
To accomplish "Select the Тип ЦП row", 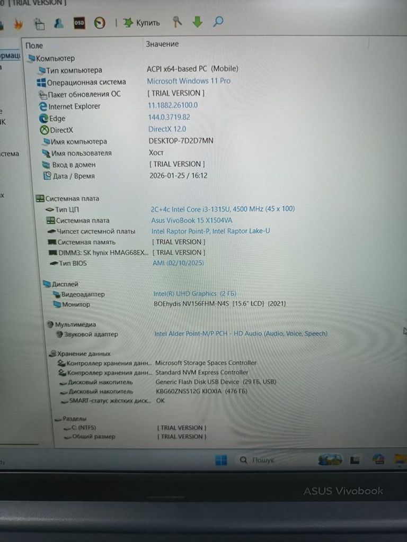I will pyautogui.click(x=61, y=210).
